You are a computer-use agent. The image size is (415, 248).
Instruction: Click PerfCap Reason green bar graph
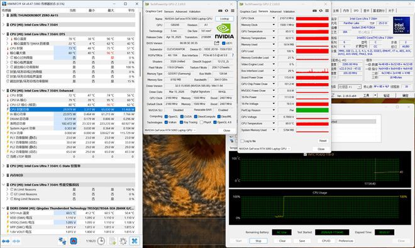click(x=313, y=110)
